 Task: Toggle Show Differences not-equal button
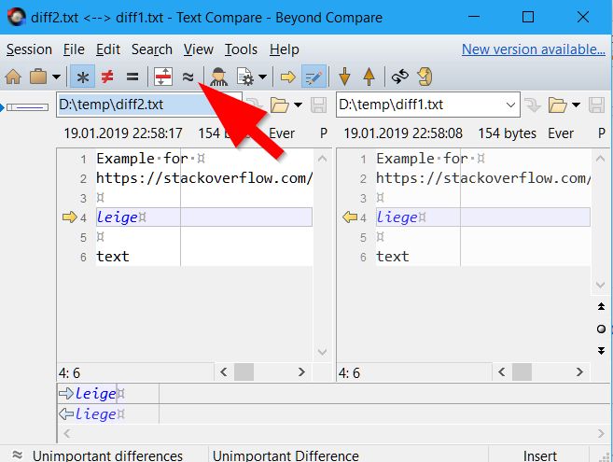click(x=107, y=77)
